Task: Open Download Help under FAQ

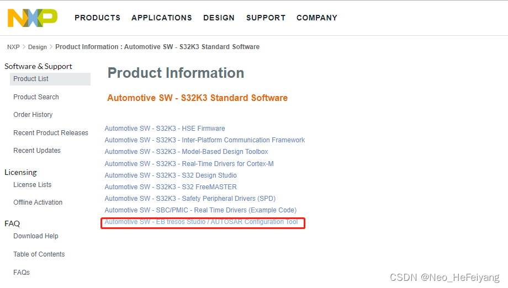Action: [36, 236]
